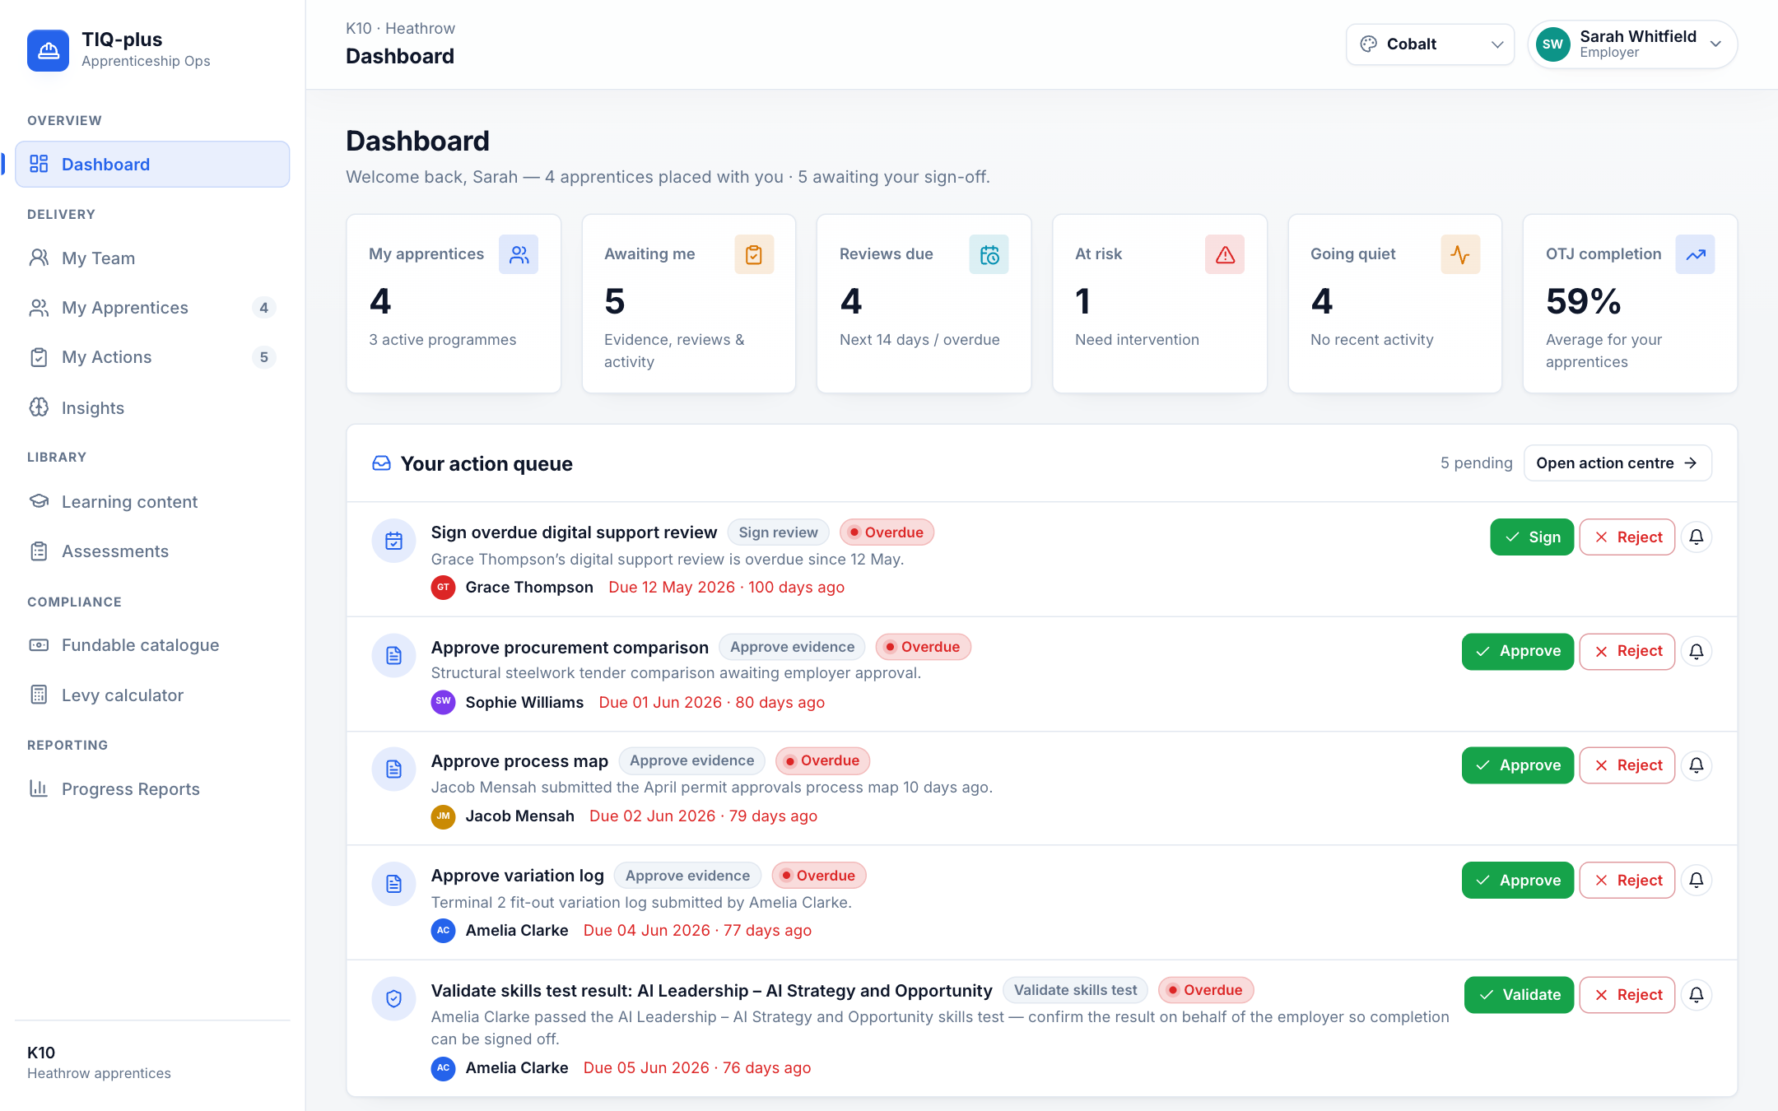1778x1111 pixels.
Task: Click Grace Thompson's GT avatar
Action: tap(443, 587)
